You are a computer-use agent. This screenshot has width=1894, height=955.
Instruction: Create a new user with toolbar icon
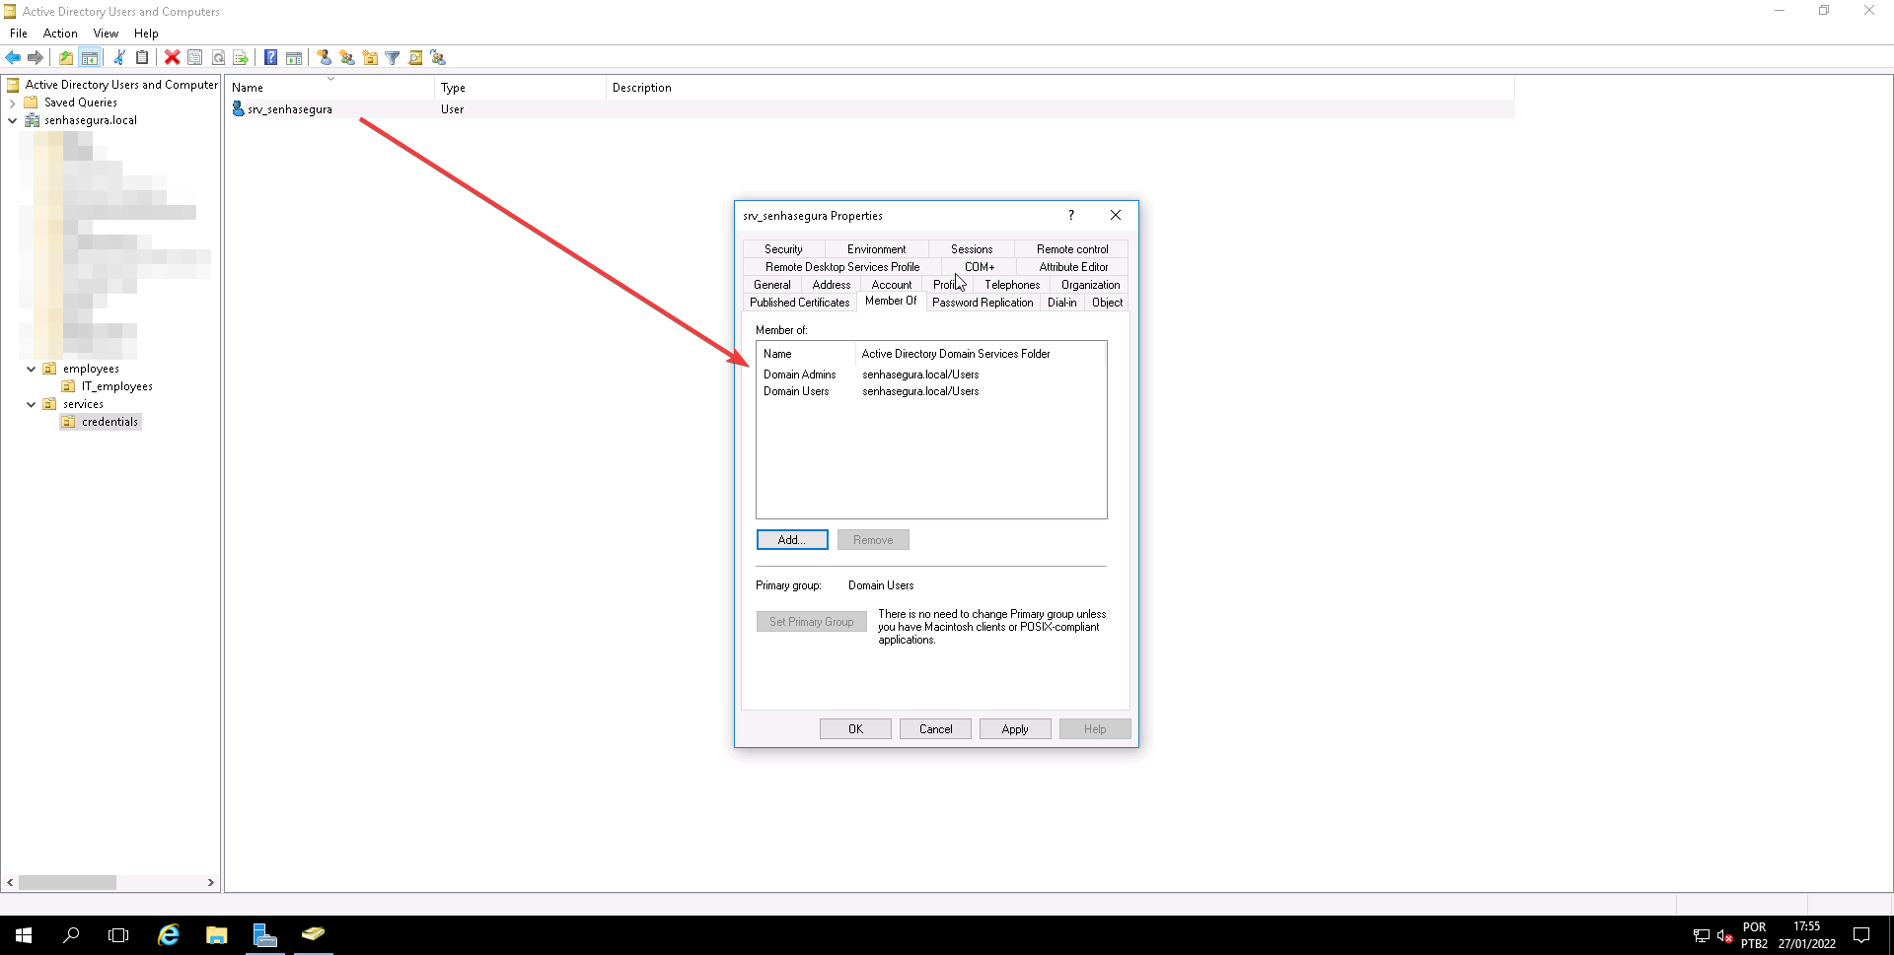(x=325, y=58)
